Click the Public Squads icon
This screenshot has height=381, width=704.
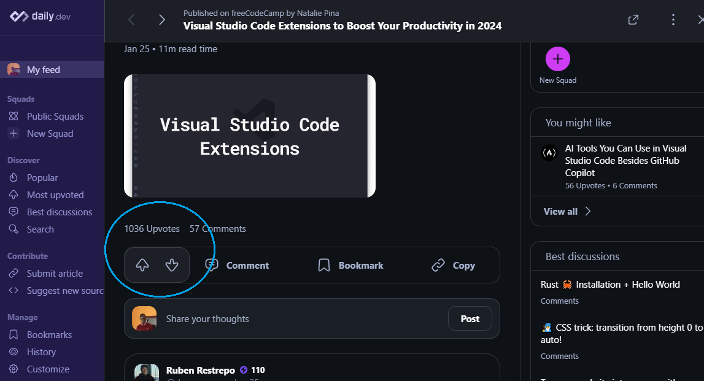(x=14, y=116)
